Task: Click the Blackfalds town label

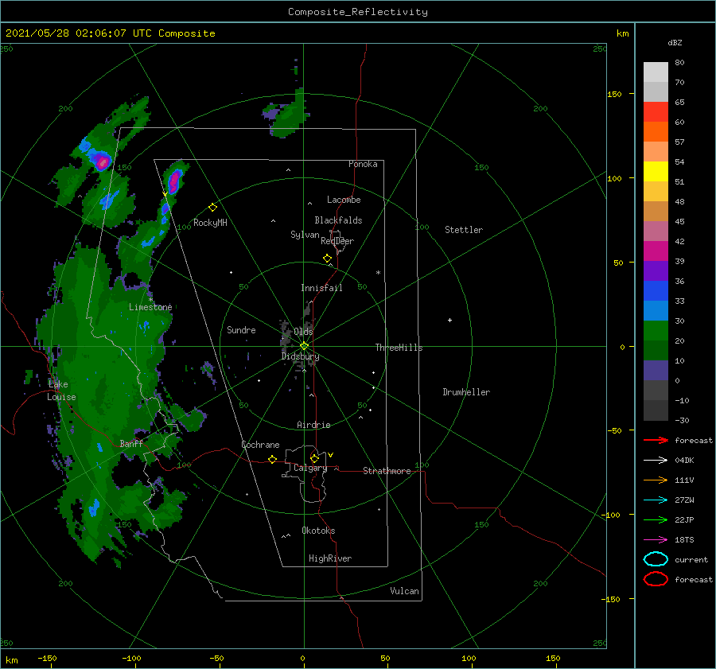Action: (338, 220)
